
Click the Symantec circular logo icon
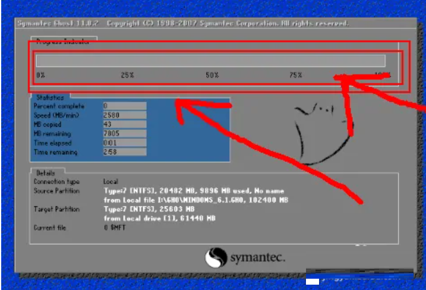pyautogui.click(x=216, y=258)
